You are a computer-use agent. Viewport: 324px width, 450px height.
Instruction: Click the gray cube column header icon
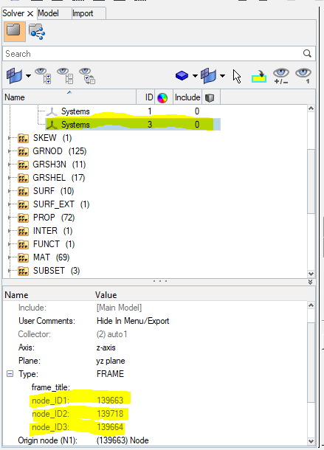[210, 97]
